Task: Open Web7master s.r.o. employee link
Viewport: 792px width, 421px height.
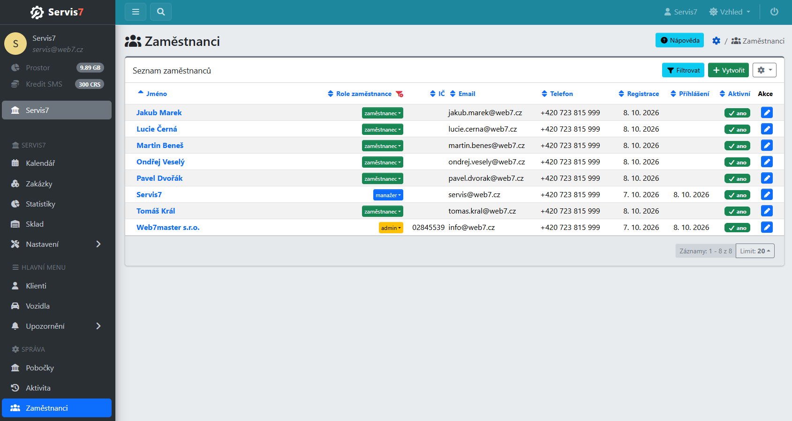Action: (x=168, y=227)
